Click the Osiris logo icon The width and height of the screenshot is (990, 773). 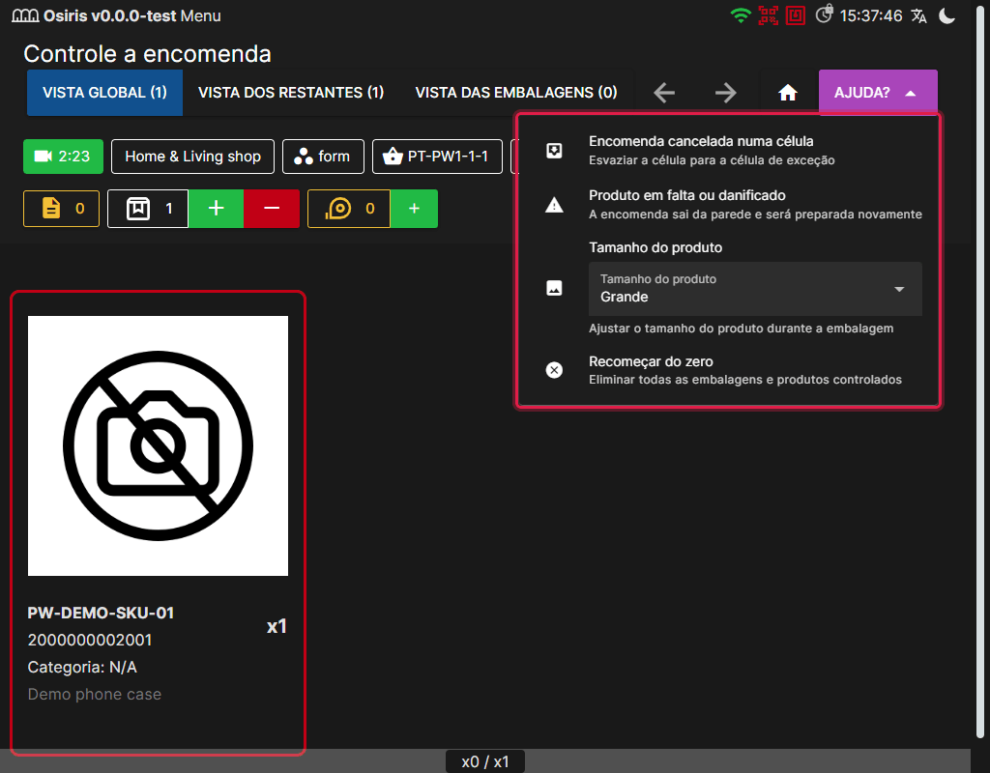25,15
